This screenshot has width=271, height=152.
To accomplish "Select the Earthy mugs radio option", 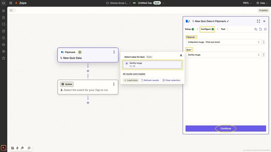I will (127, 63).
